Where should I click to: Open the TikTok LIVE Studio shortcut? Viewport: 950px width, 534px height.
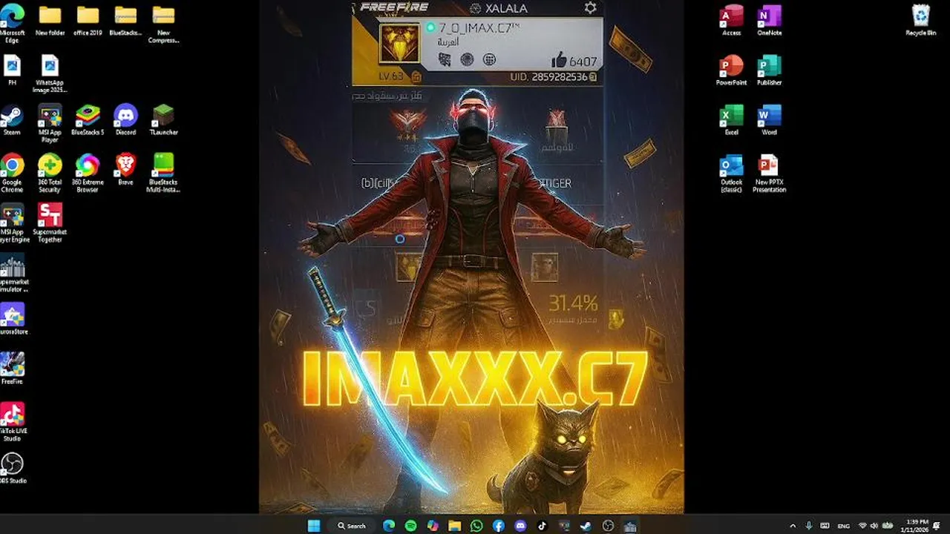tap(12, 421)
